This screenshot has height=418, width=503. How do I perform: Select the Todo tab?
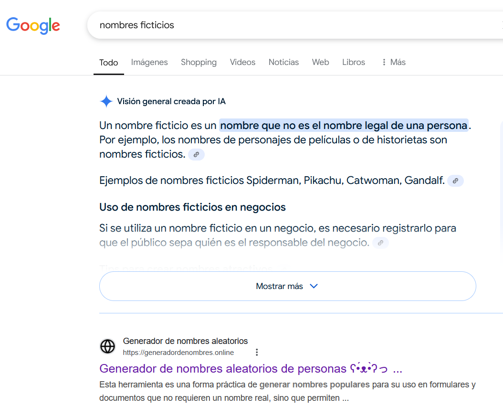point(109,63)
